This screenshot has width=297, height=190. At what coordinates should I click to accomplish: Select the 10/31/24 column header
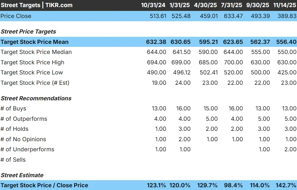pos(153,5)
